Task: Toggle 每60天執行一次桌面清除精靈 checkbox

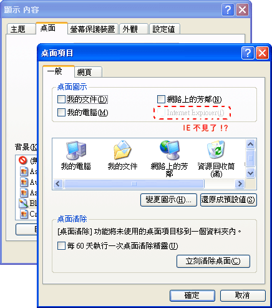Action: (61, 246)
